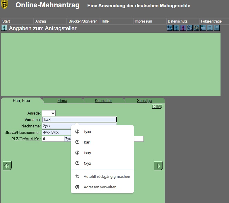This screenshot has width=229, height=203.
Task: Click the pink person icon in the toolbar
Action: pyautogui.click(x=183, y=28)
